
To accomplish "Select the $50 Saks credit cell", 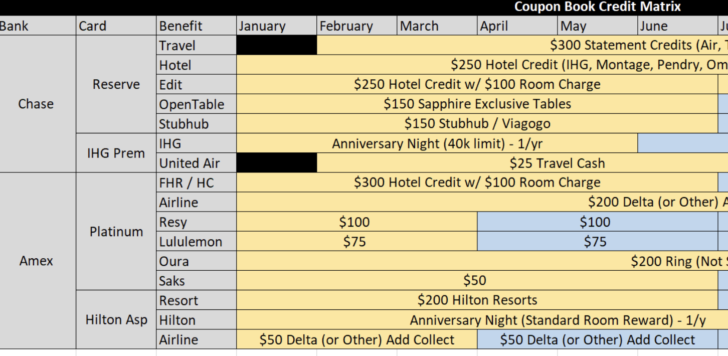I will (477, 280).
